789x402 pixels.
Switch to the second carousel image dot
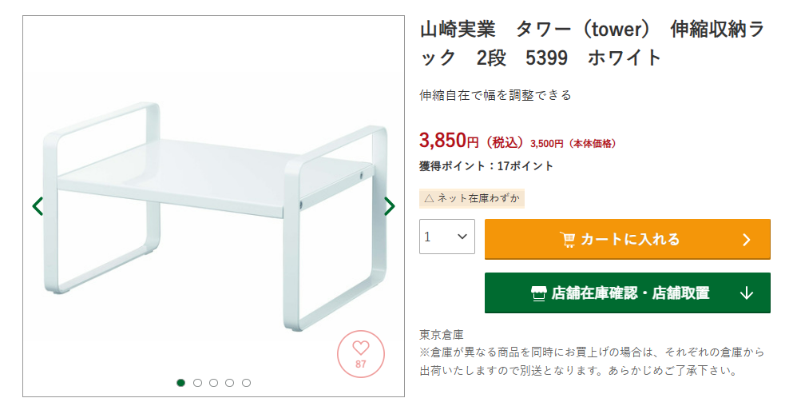pos(197,383)
